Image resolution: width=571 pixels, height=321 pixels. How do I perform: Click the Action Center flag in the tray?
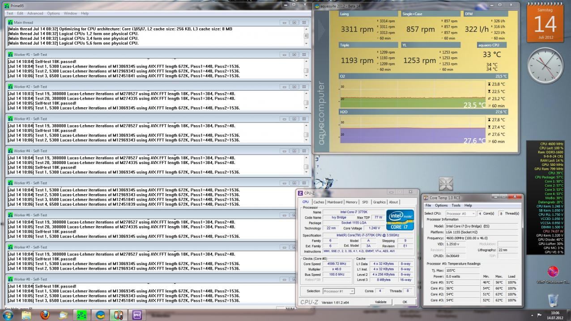539,315
